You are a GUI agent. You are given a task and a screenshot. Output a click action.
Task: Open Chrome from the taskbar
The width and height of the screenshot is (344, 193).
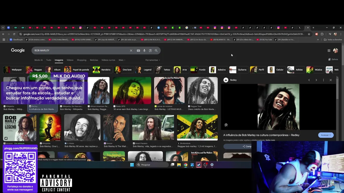(x=186, y=165)
